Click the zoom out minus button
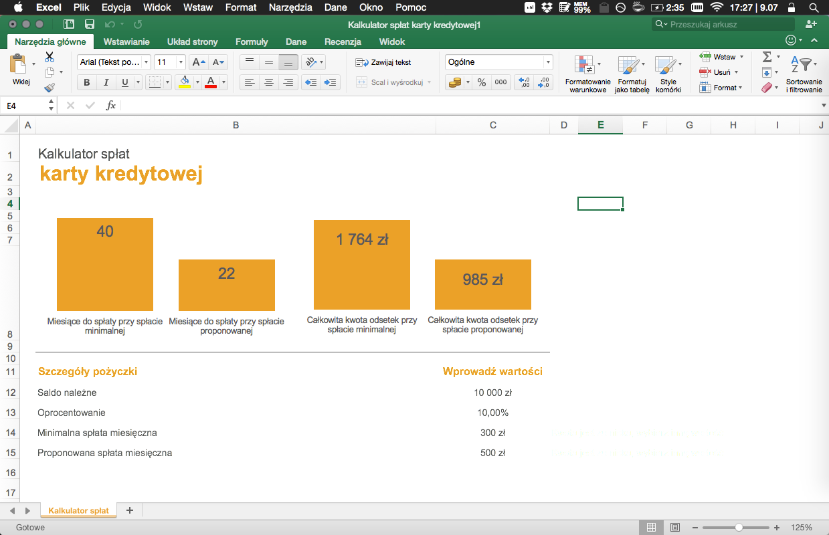829x535 pixels. pyautogui.click(x=694, y=528)
